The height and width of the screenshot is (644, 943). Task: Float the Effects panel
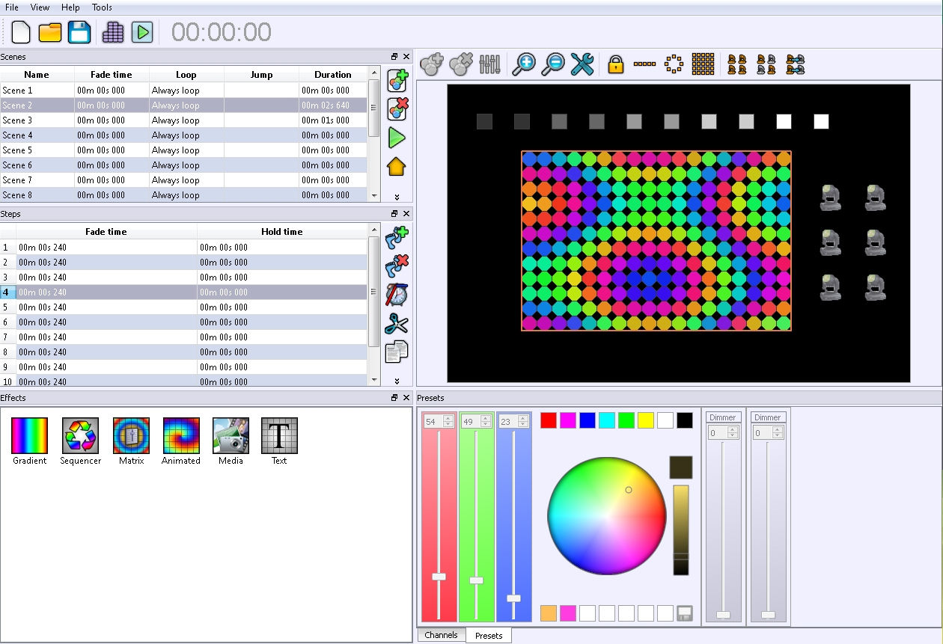point(394,398)
